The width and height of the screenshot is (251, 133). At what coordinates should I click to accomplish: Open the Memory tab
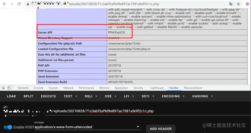coord(104,88)
